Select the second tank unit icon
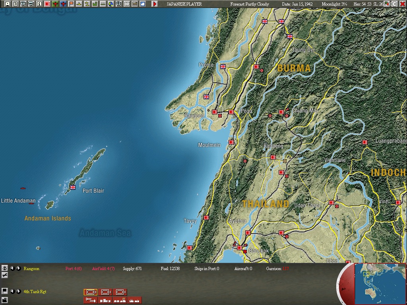 point(105,292)
